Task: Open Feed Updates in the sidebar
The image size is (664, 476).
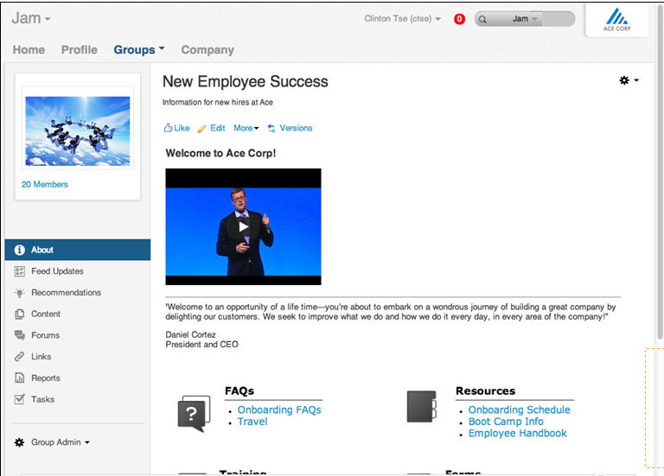Action: (x=57, y=271)
